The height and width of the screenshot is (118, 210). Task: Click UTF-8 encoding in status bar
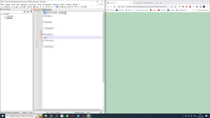click(x=88, y=112)
